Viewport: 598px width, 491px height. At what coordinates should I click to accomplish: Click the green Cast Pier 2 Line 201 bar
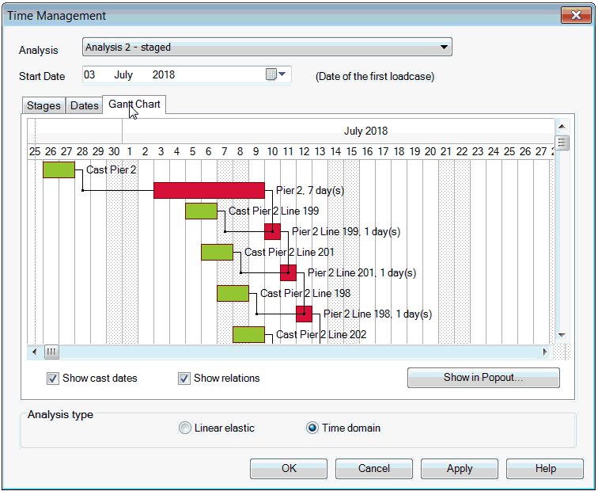coord(217,252)
